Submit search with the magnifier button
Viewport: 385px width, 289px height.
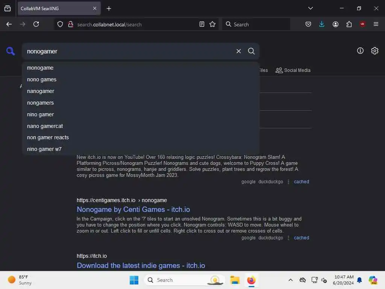click(251, 51)
